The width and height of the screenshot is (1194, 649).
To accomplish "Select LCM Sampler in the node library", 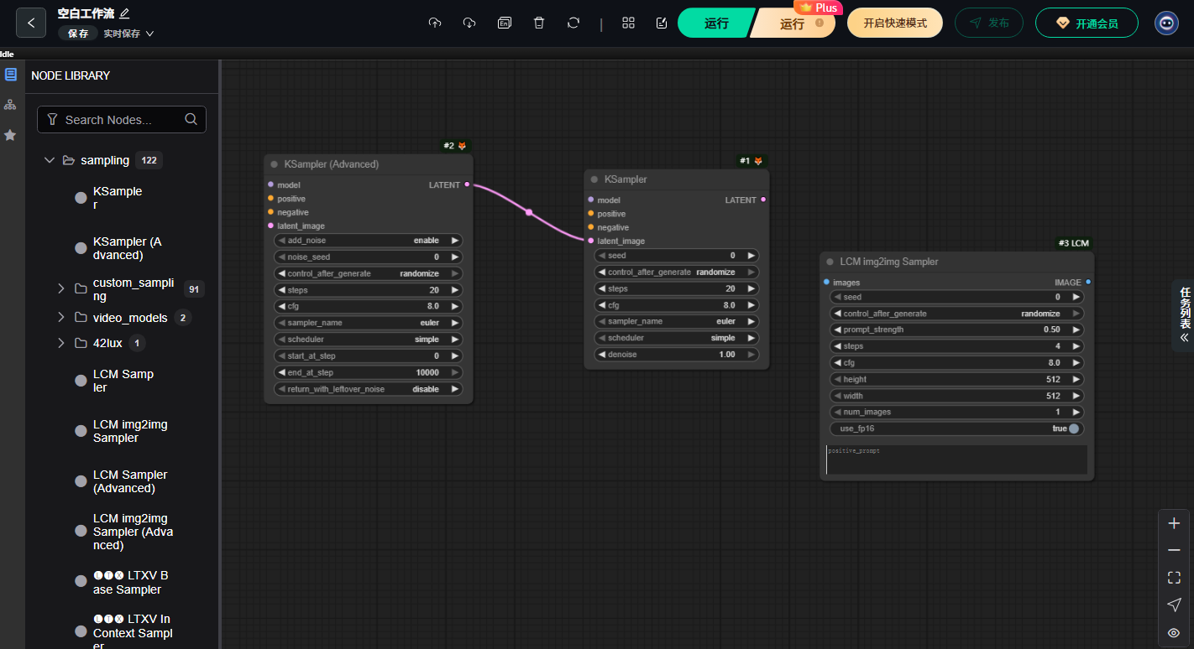I will [123, 381].
